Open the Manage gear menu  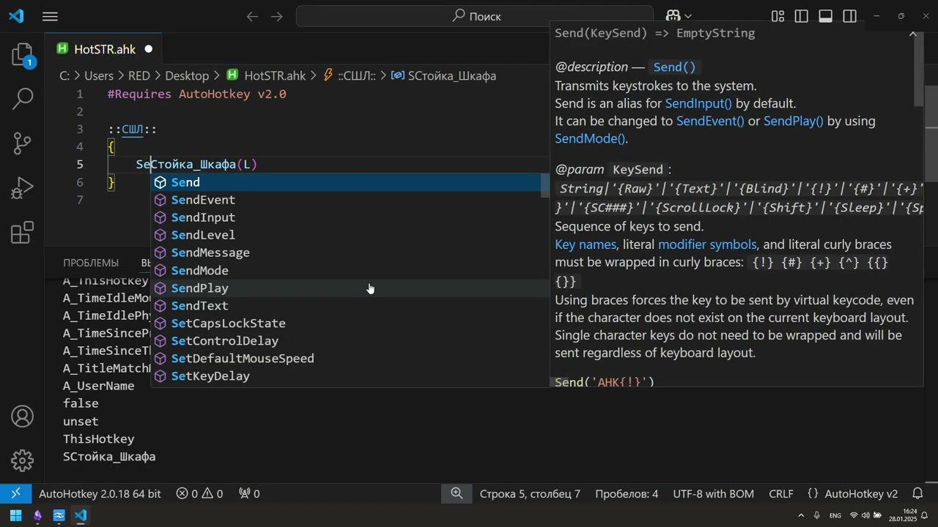click(x=23, y=460)
